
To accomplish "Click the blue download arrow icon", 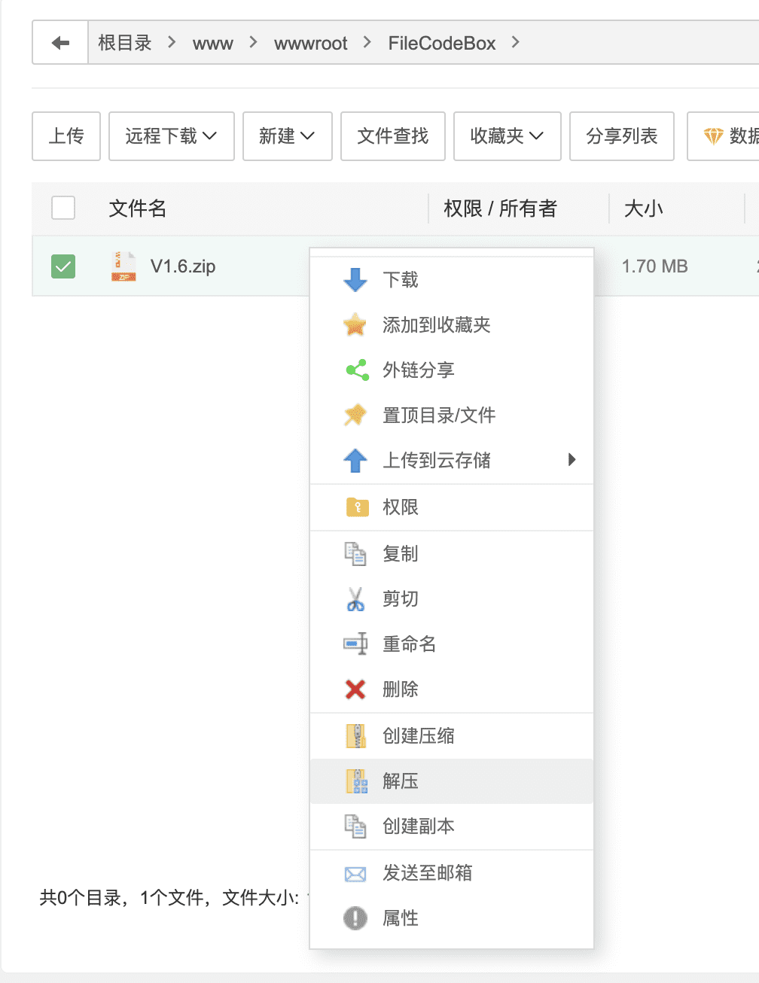I will (x=355, y=280).
